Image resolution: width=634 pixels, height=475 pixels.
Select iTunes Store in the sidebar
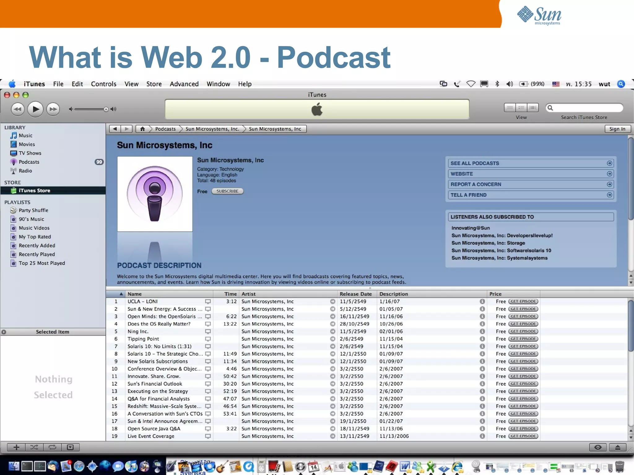(x=53, y=191)
